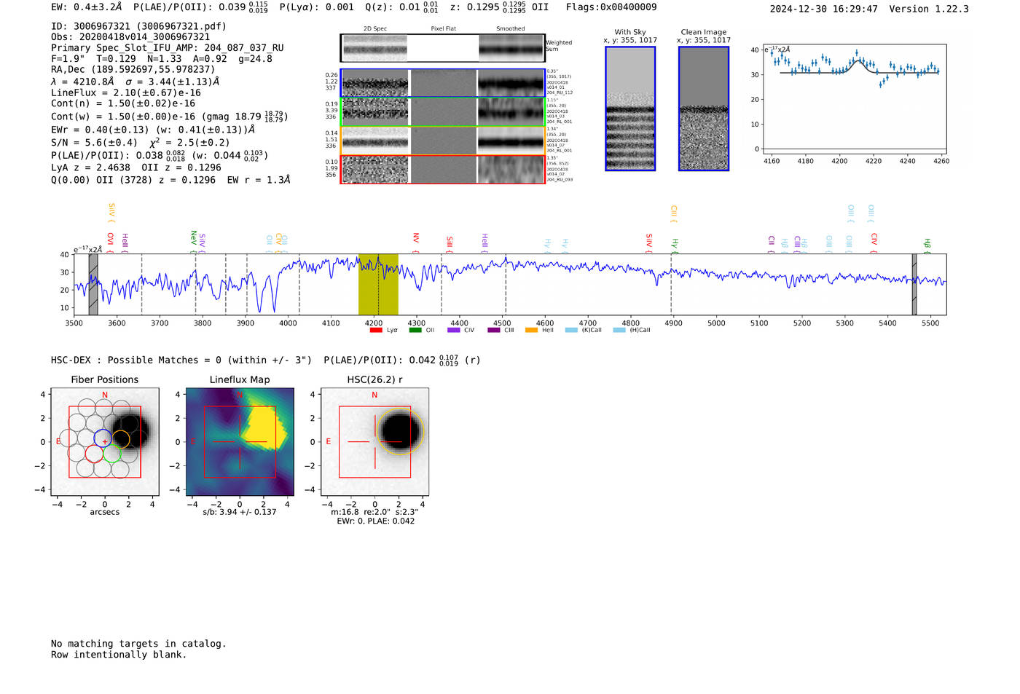
Task: Click the 'EWr: 0, PLAE: 0.042' caption
Action: pos(375,521)
